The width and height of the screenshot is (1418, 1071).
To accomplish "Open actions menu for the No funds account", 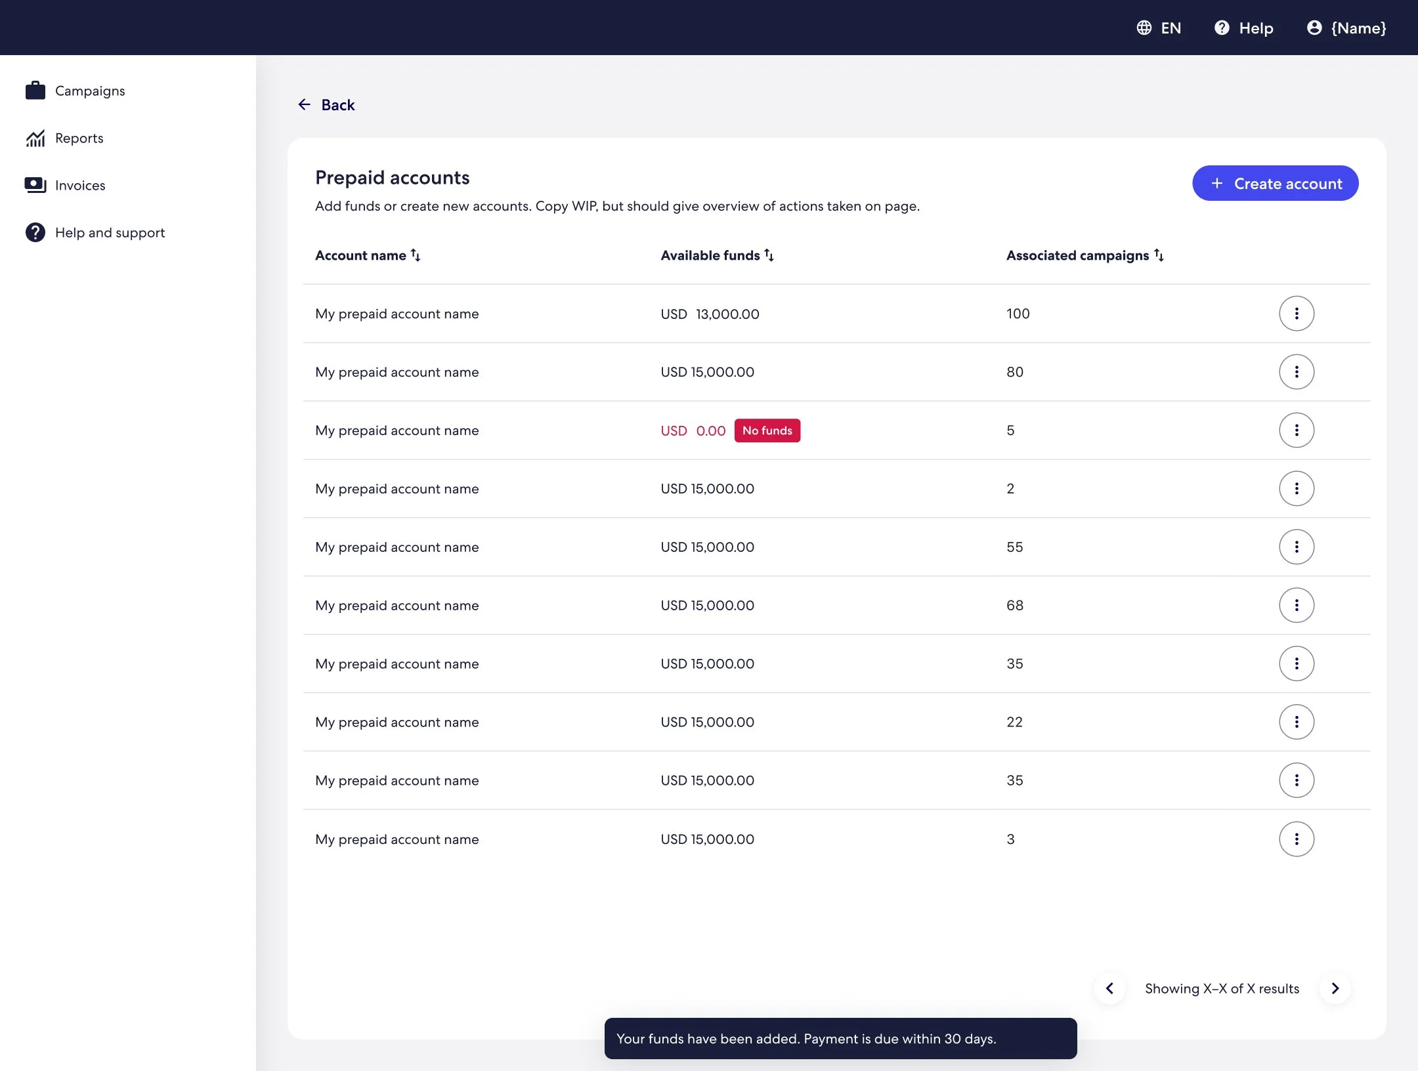I will 1297,430.
